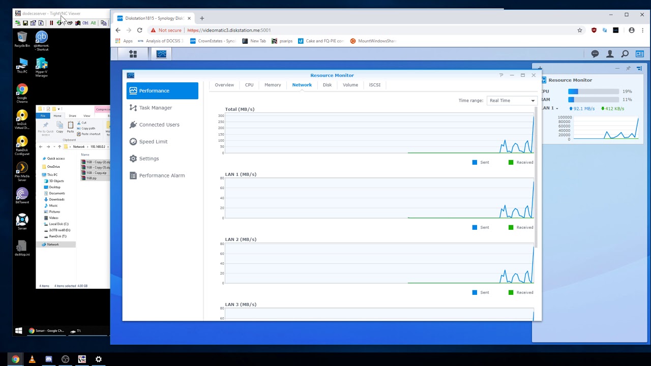Open Chrome Apps shortcut in bookmarks bar
The width and height of the screenshot is (651, 366).
[x=124, y=41]
